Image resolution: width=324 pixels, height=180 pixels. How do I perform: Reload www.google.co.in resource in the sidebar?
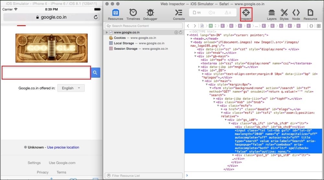coord(180,32)
